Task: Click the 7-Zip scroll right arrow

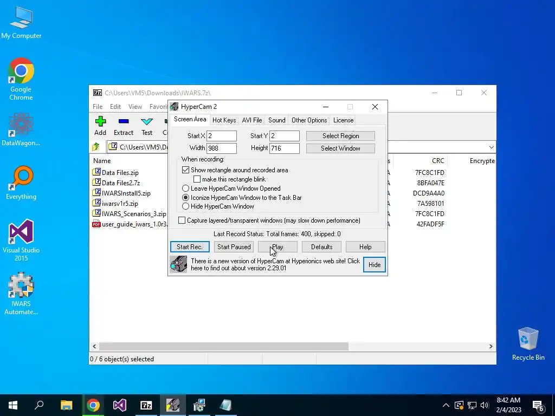Action: (x=491, y=346)
